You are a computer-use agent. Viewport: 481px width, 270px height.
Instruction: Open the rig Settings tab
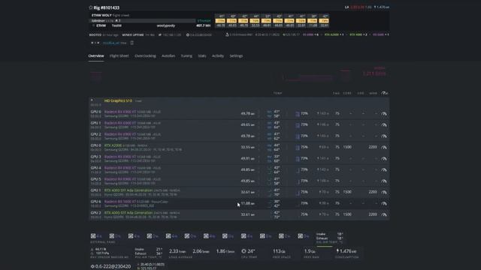(236, 55)
